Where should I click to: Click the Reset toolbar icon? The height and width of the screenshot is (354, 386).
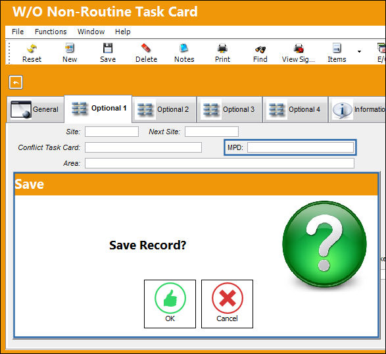[x=32, y=53]
